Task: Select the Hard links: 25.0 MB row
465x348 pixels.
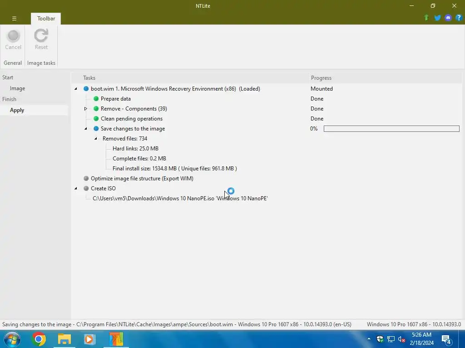Action: (135, 149)
